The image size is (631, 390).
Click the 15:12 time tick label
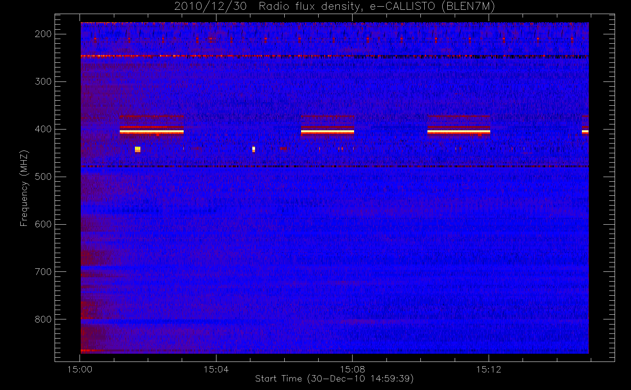click(489, 369)
